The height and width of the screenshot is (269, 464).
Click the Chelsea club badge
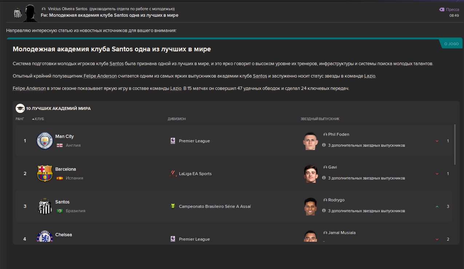click(x=45, y=237)
